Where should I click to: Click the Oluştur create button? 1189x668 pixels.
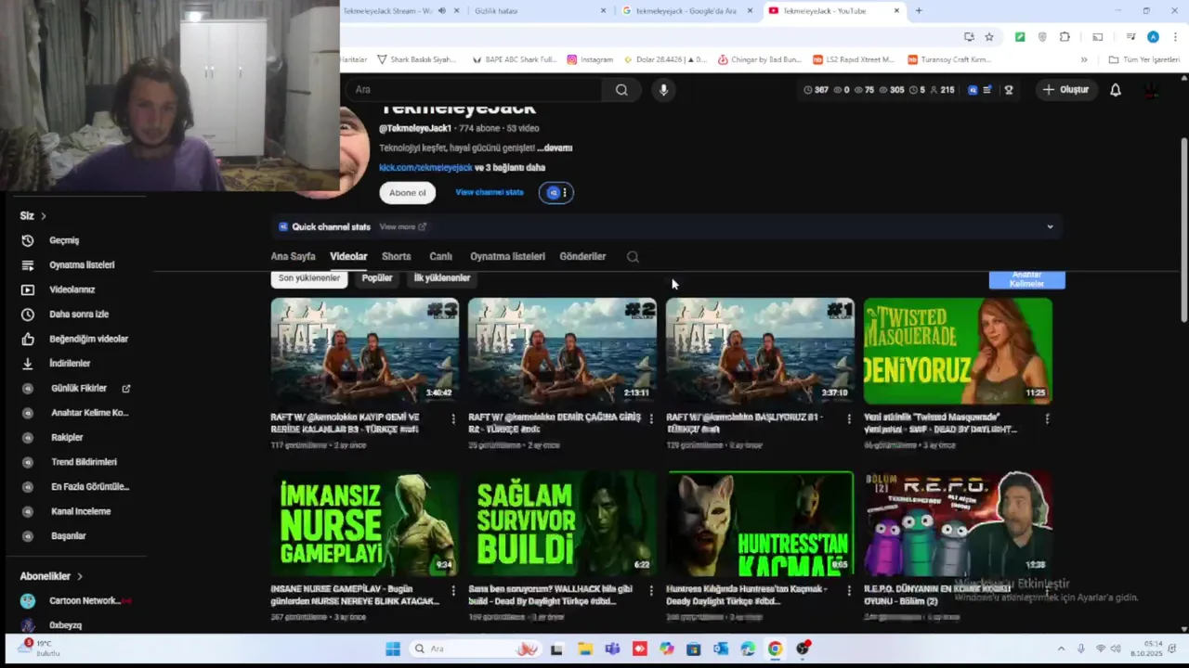point(1065,90)
